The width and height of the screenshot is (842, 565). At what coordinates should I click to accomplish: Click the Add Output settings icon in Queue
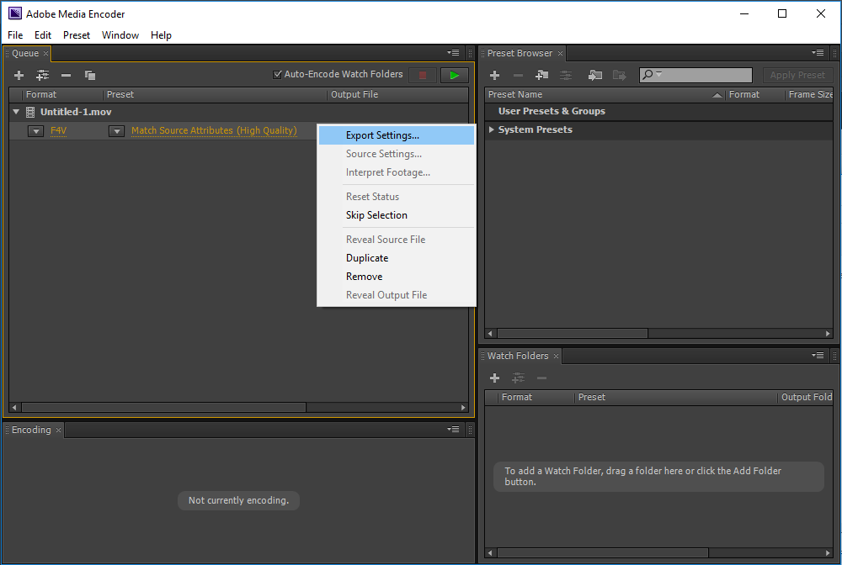[x=42, y=75]
